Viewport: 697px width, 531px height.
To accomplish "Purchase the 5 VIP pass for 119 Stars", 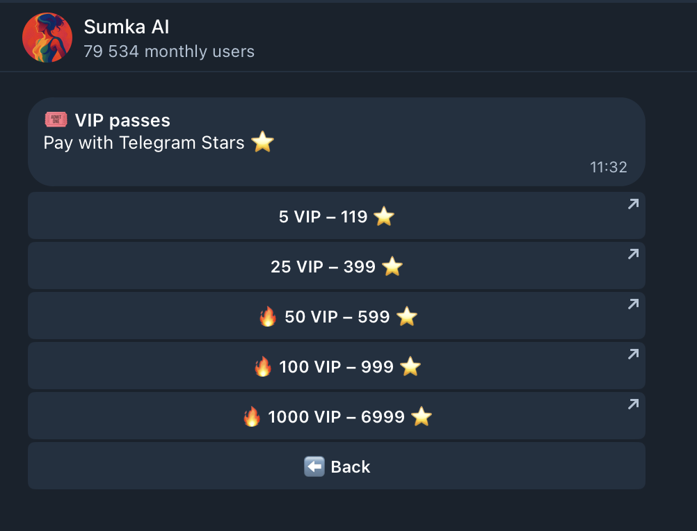I will pyautogui.click(x=337, y=216).
